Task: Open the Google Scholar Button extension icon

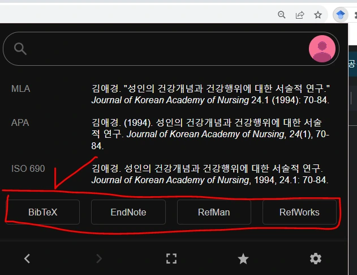Action: [341, 15]
